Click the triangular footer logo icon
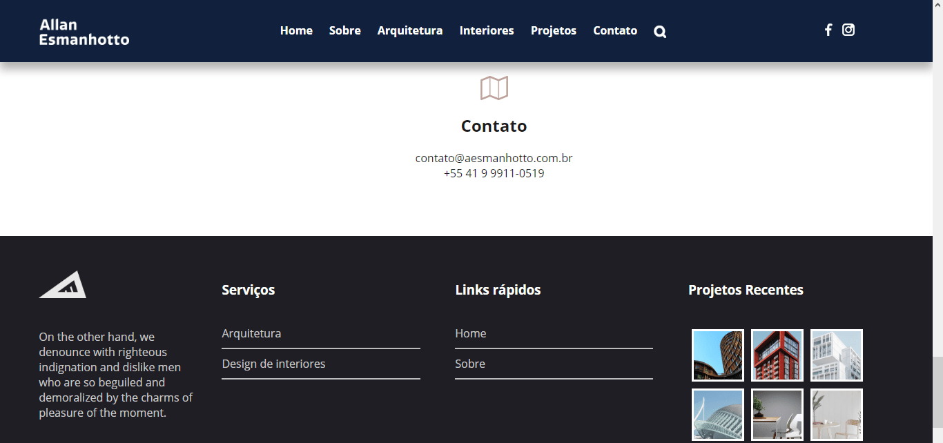The width and height of the screenshot is (943, 443). 63,284
